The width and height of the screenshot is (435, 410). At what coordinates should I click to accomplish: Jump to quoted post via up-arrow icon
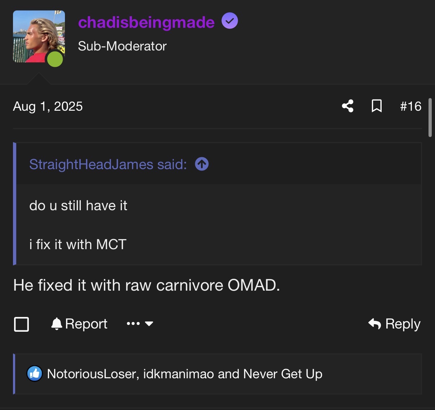tap(202, 164)
